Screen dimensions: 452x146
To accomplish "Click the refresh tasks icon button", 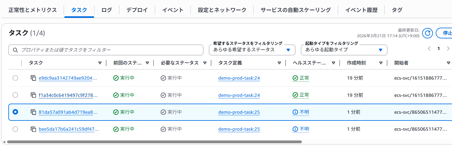I will (x=428, y=33).
